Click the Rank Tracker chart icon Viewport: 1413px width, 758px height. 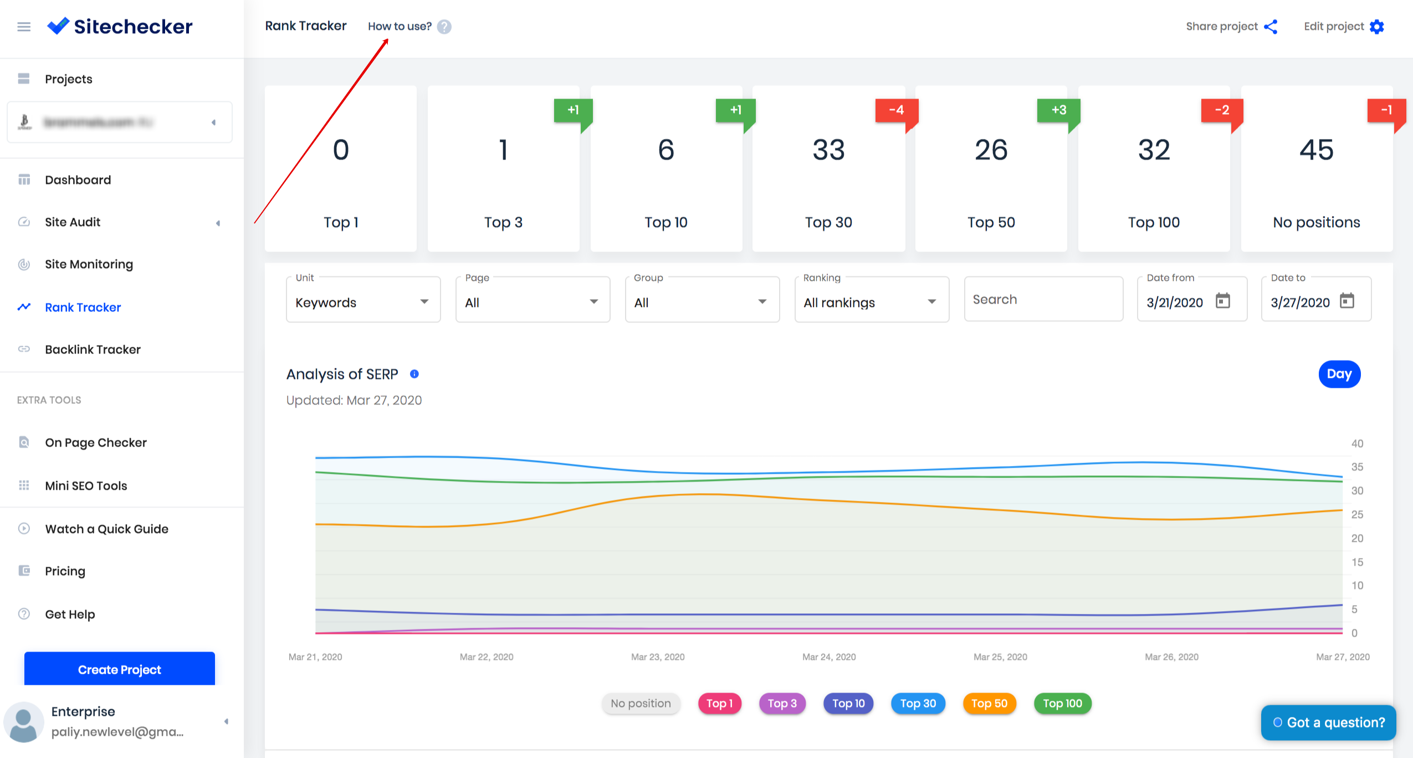click(24, 307)
